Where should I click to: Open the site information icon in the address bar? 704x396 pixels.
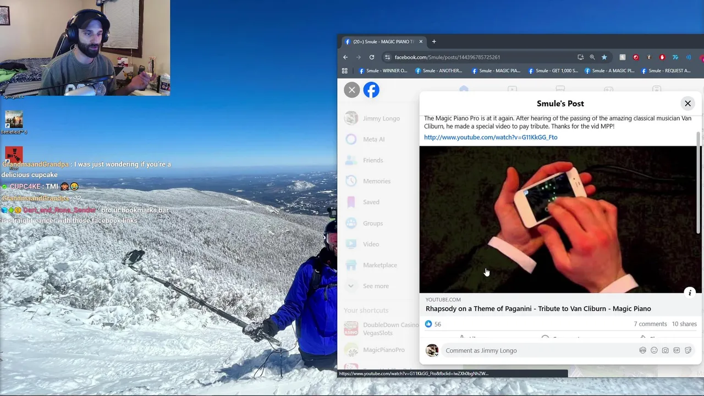click(x=387, y=57)
